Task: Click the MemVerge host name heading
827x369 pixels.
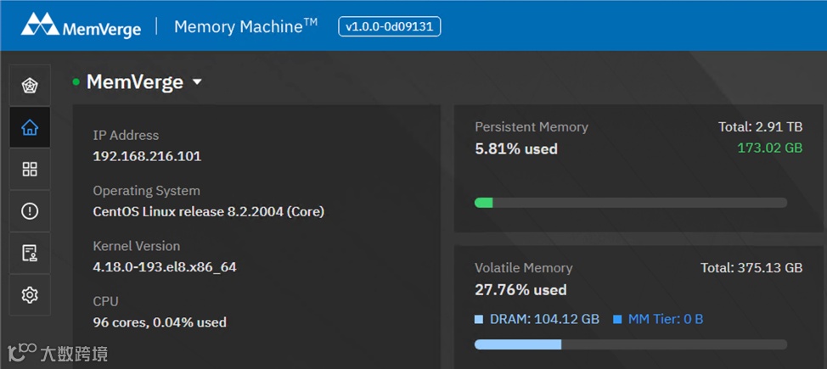Action: [135, 81]
